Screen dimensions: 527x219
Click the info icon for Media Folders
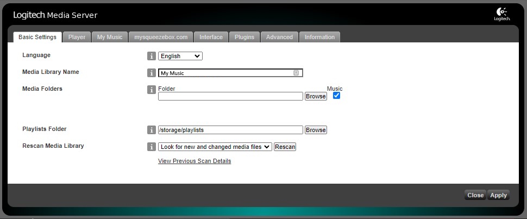pos(152,90)
